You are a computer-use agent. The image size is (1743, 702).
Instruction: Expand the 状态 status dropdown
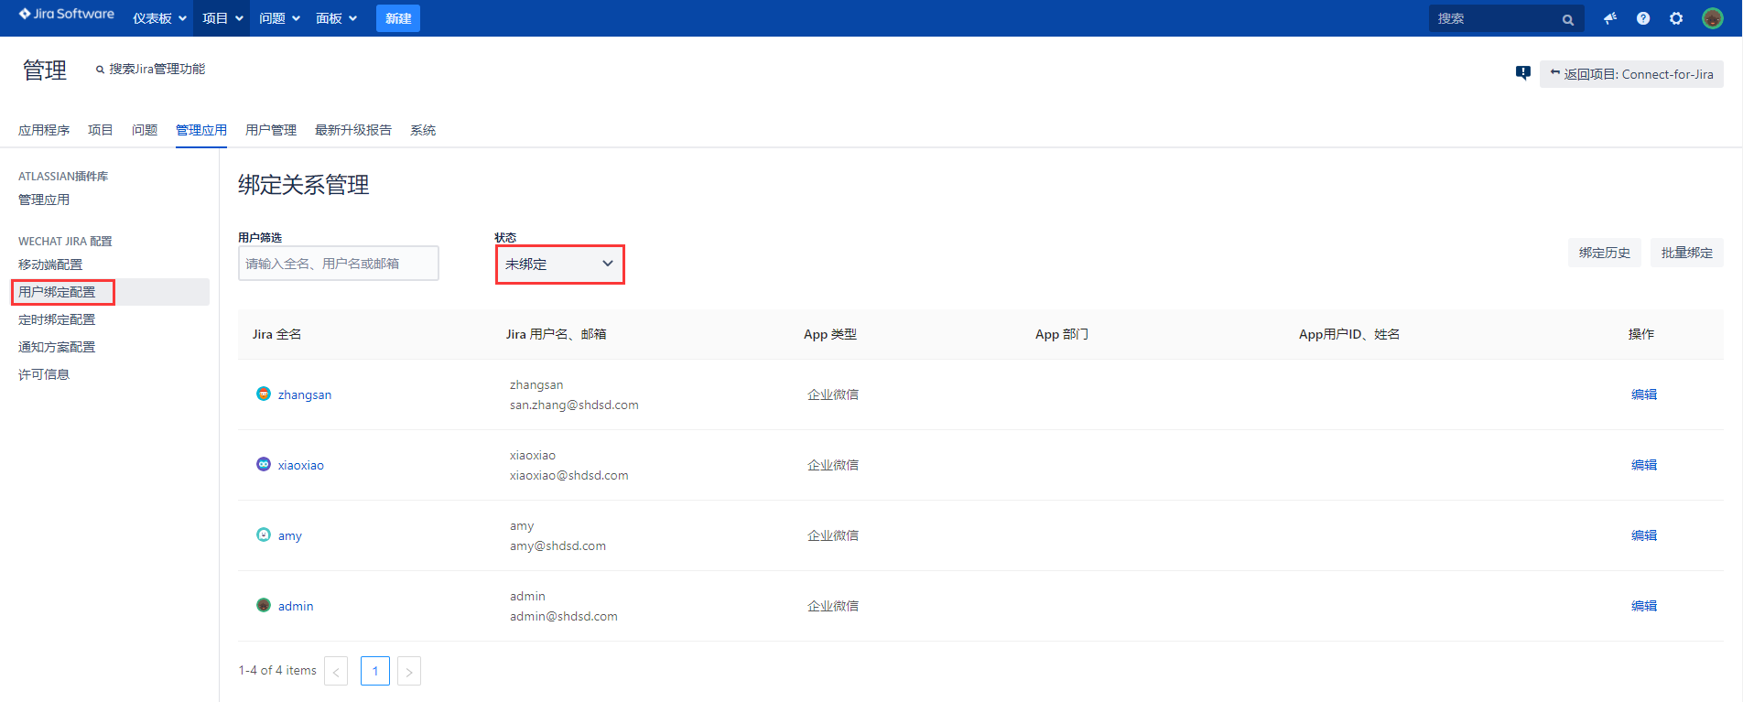(559, 265)
